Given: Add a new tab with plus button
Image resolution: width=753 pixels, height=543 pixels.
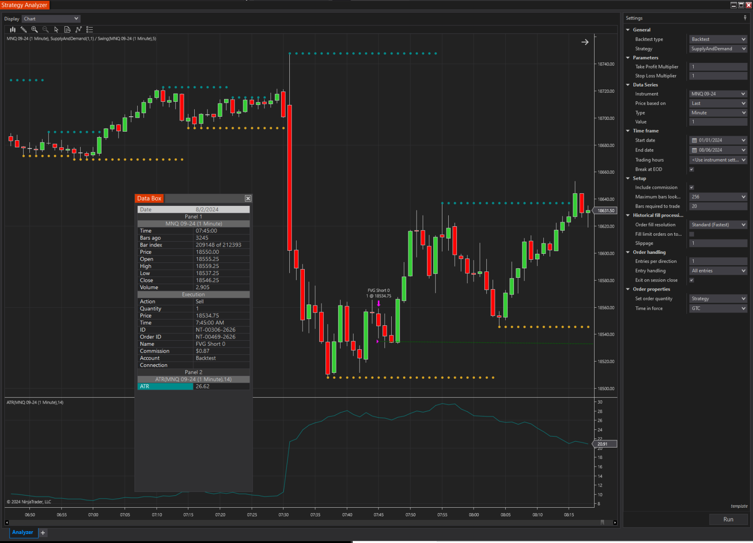Looking at the screenshot, I should [43, 533].
